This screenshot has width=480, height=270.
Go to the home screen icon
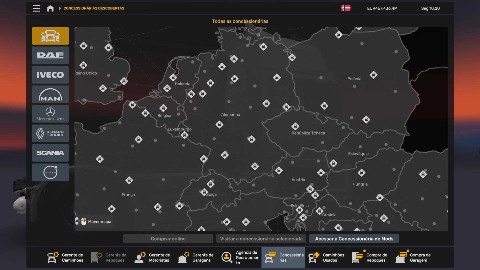[50, 8]
